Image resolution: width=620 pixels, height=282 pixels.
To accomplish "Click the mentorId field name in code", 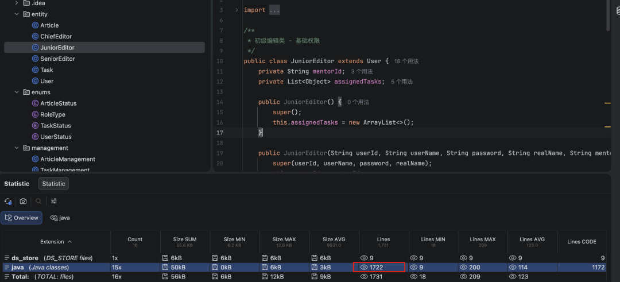I will [x=328, y=72].
